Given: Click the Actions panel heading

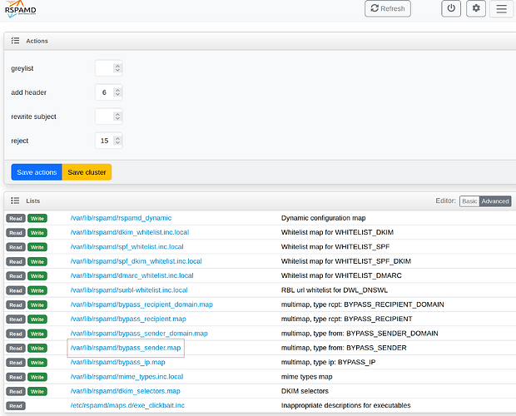Looking at the screenshot, I should click(x=37, y=41).
